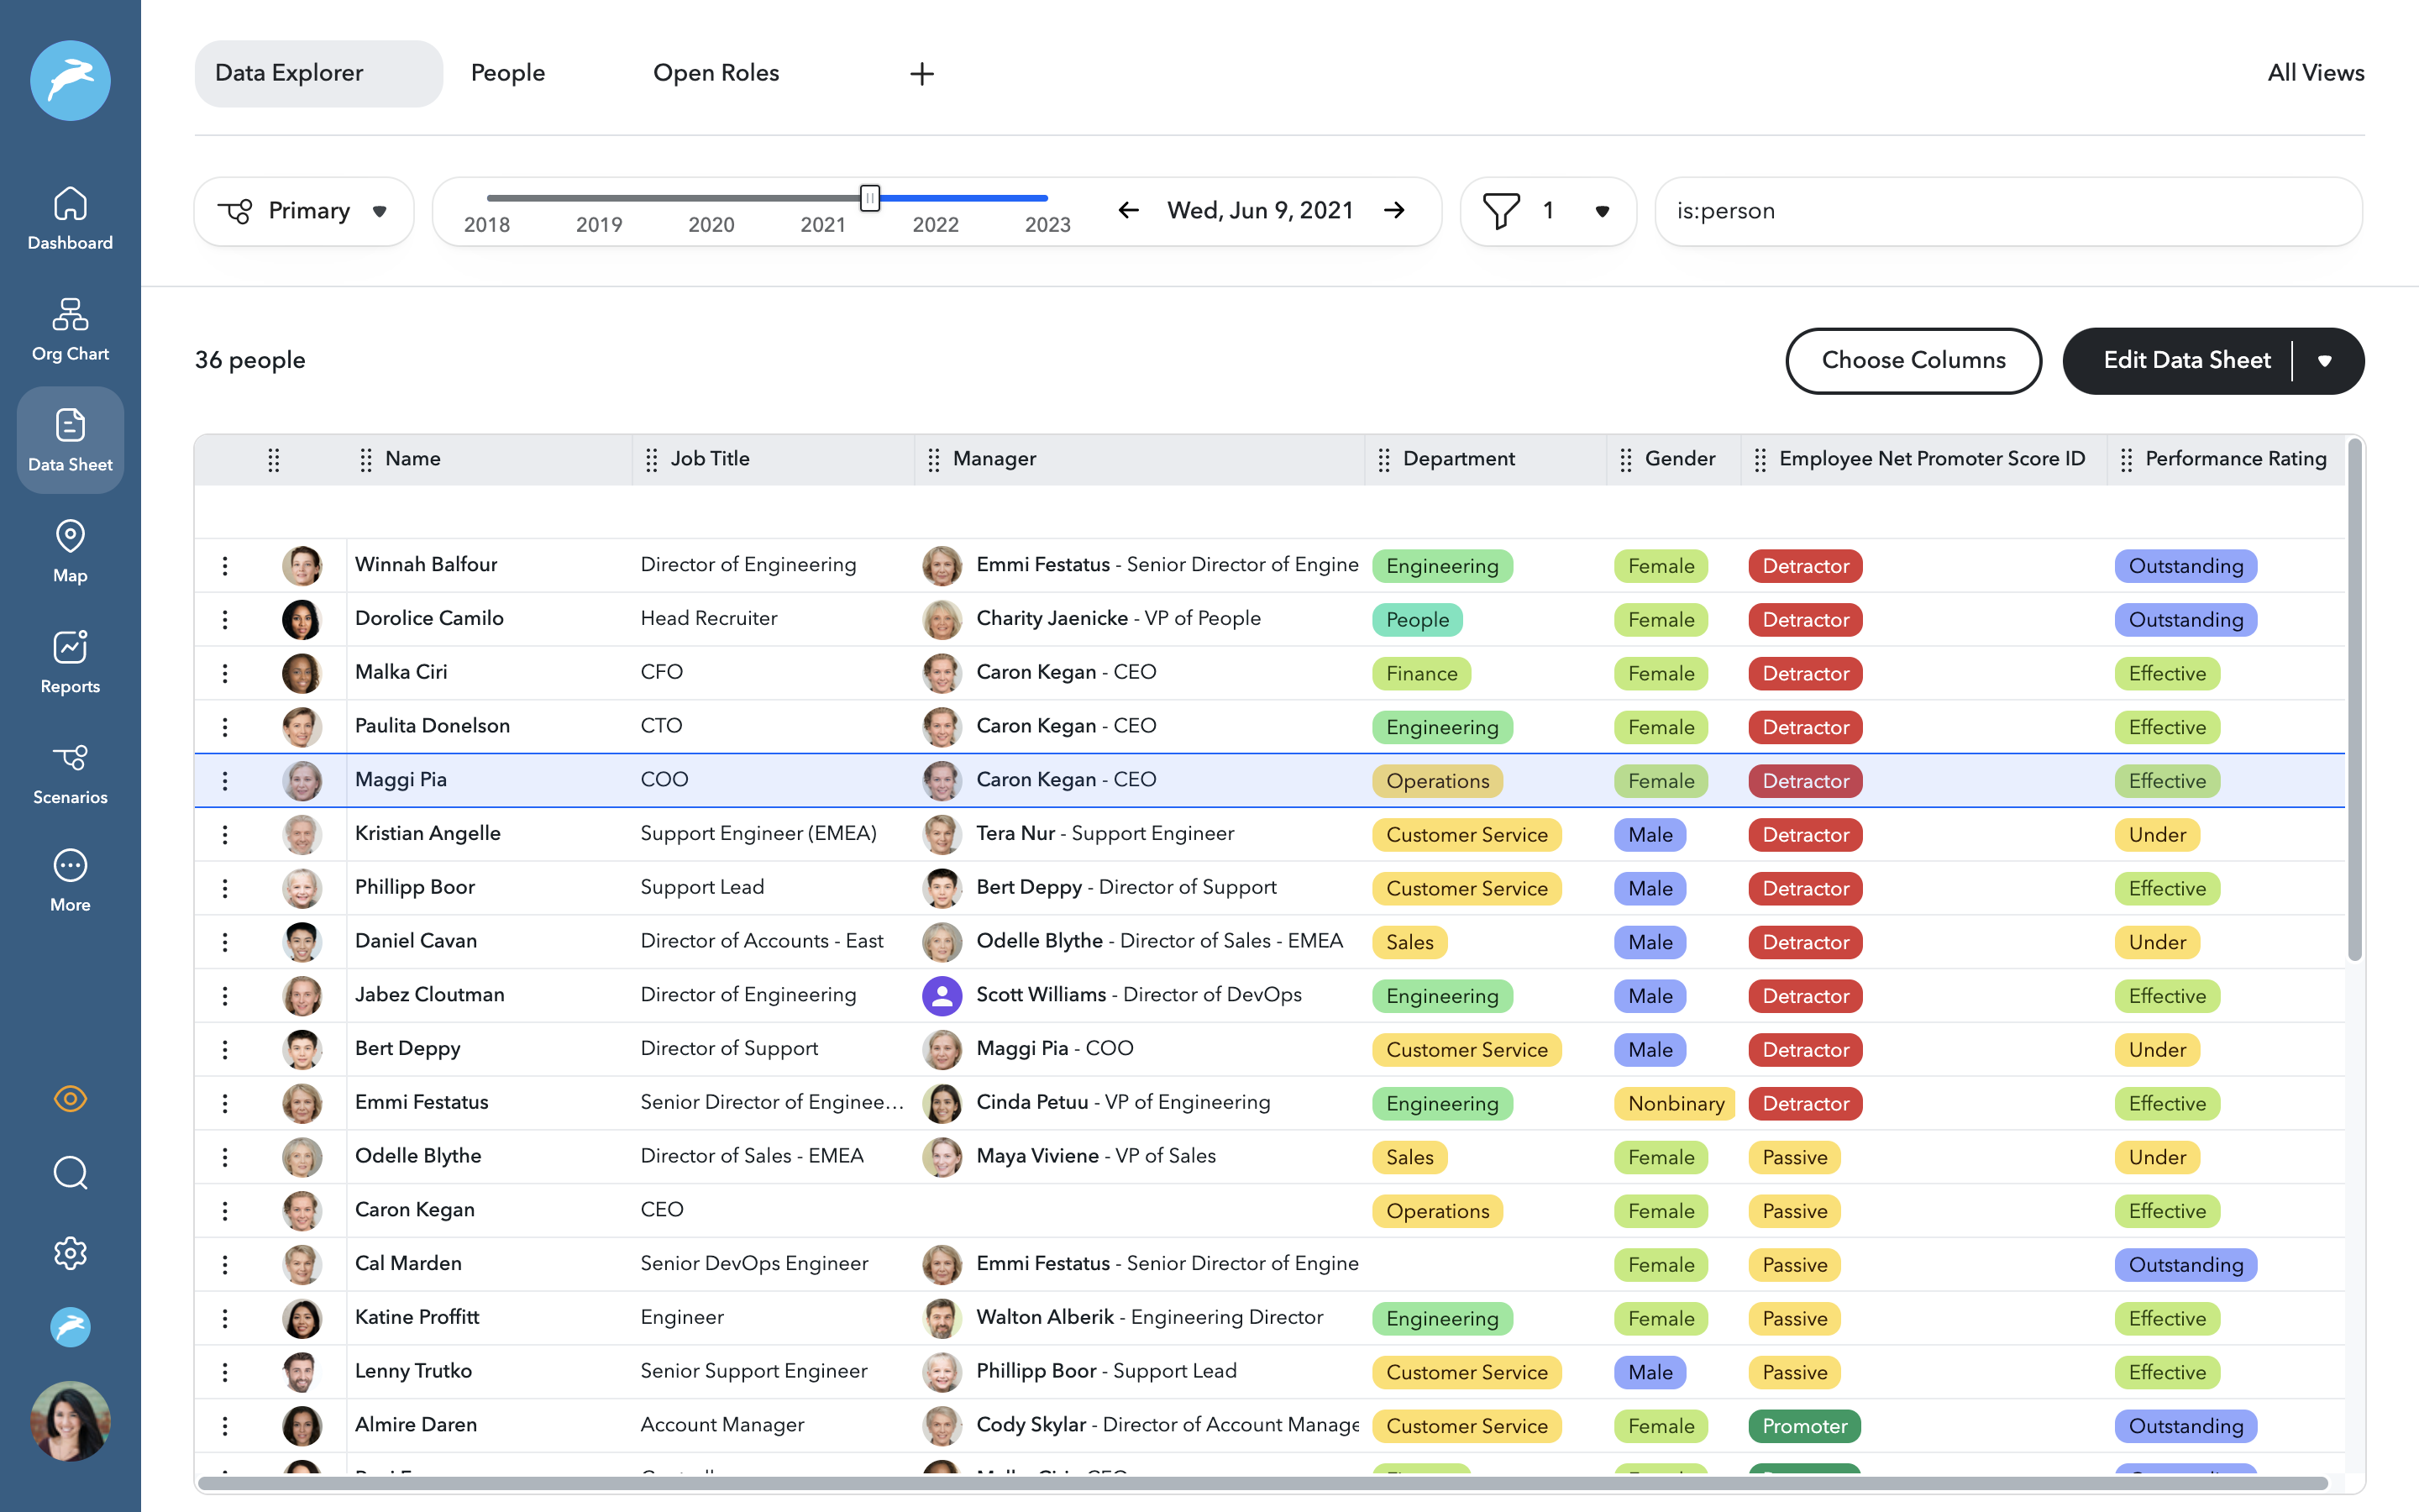Open settings via the gear icon

(70, 1253)
